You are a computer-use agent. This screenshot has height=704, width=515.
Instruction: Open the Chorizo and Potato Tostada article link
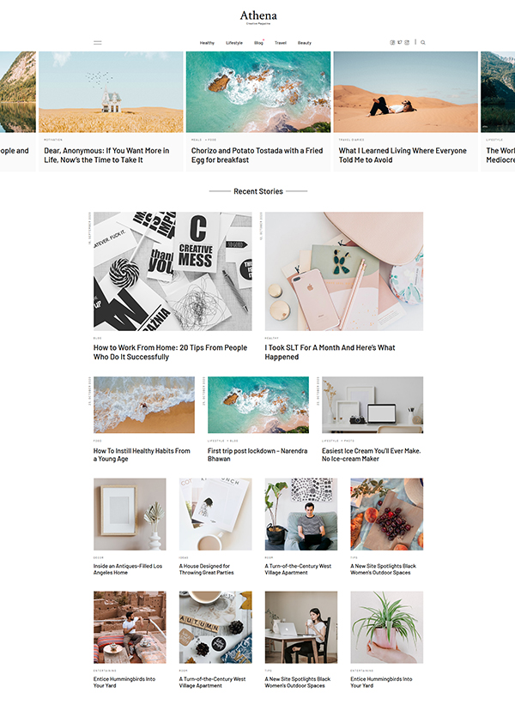point(257,155)
